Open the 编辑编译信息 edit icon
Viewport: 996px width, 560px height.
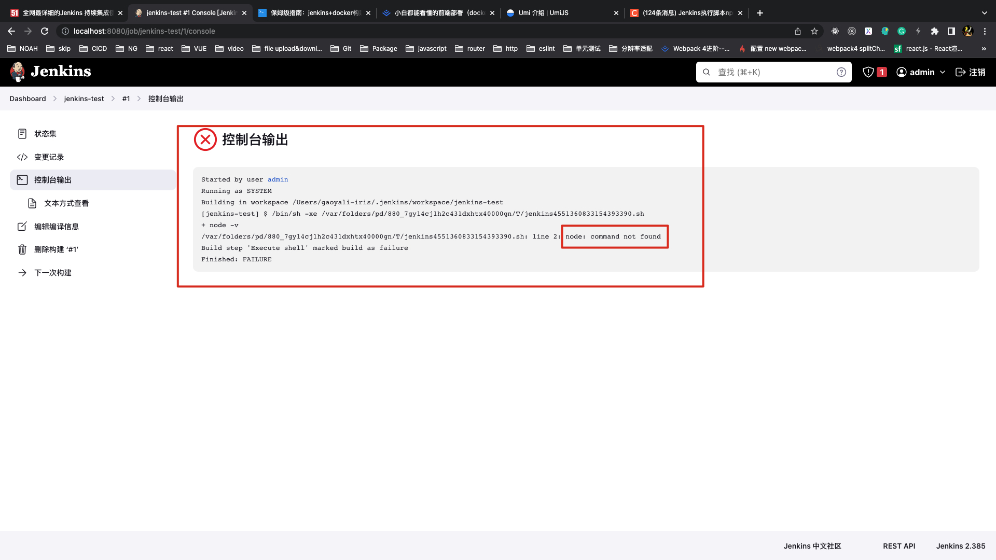click(22, 227)
